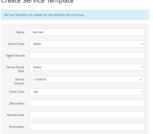Image resolution: width=153 pixels, height=134 pixels.
Task: Click the Remote Host label
Action: [16, 115]
